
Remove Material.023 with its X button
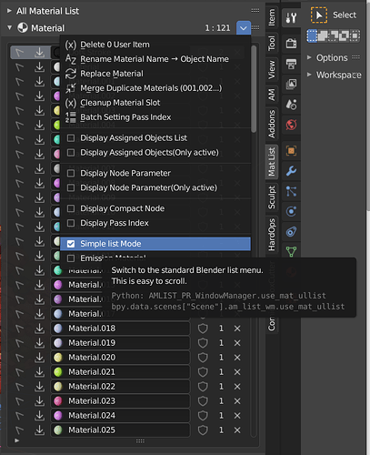(237, 401)
